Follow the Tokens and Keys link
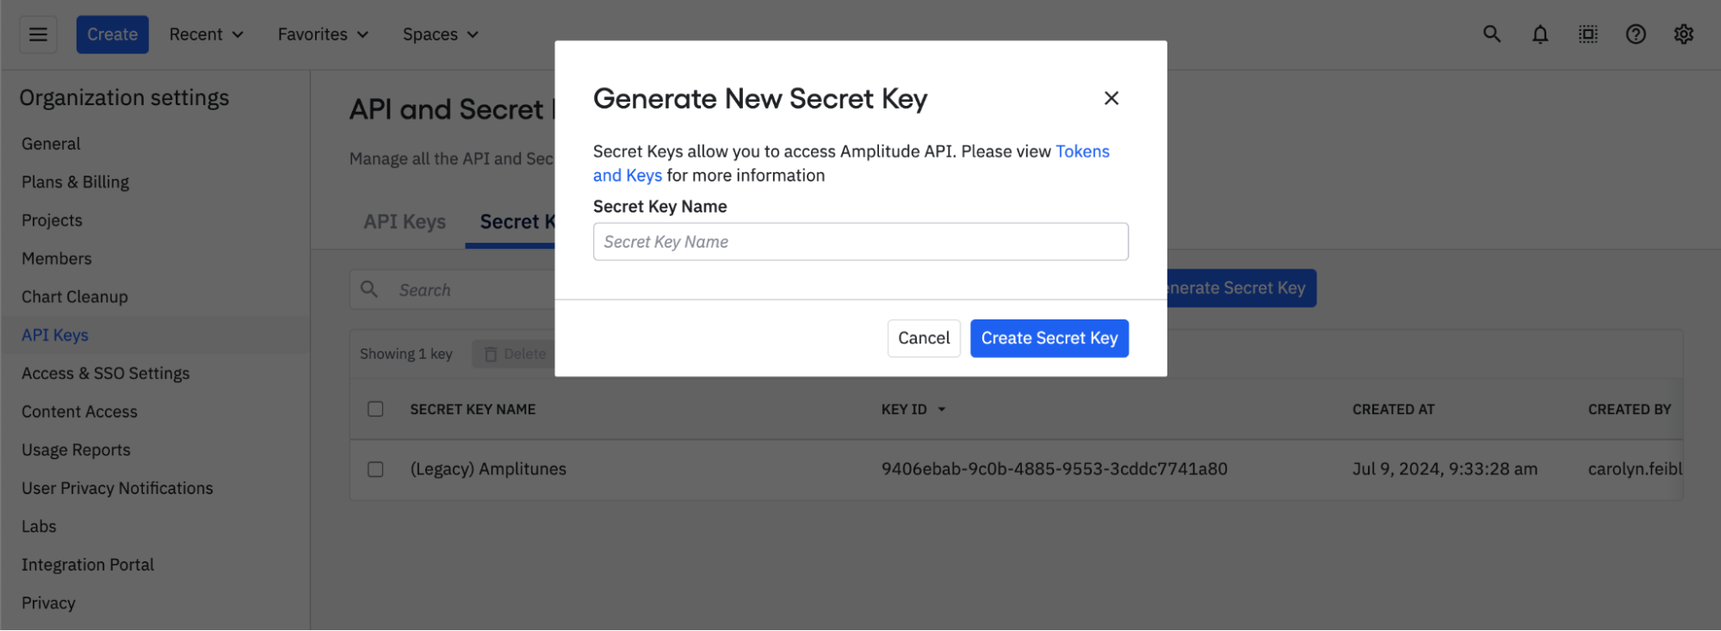Image resolution: width=1721 pixels, height=631 pixels. point(1082,152)
